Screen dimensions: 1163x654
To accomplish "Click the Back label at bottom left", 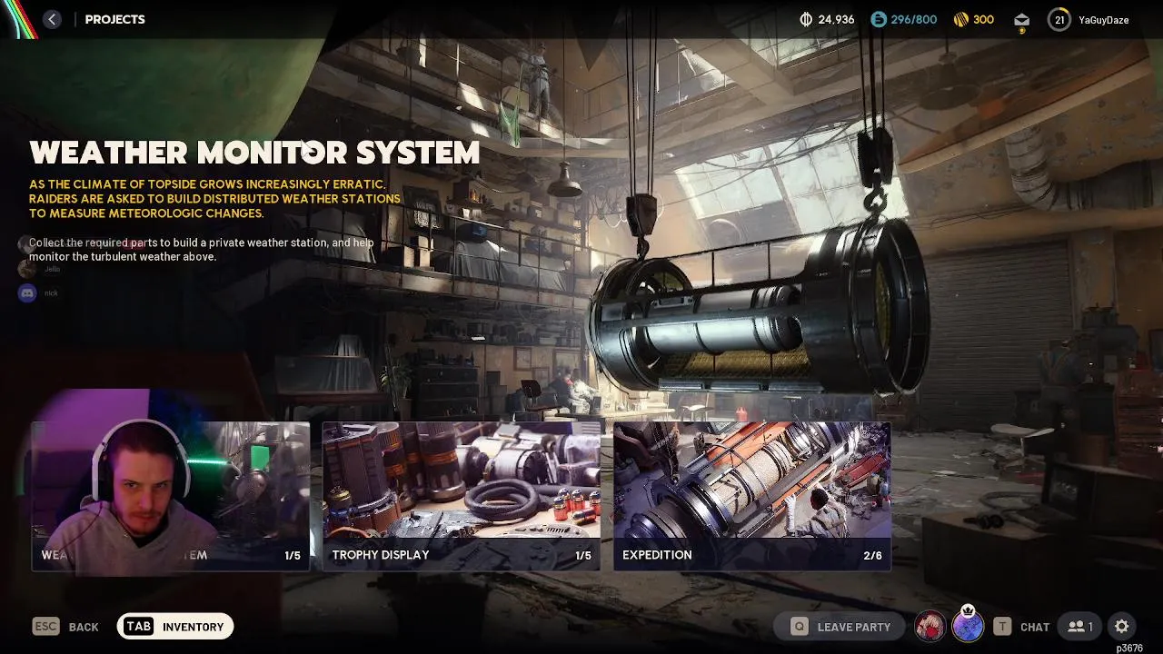I will 84,627.
